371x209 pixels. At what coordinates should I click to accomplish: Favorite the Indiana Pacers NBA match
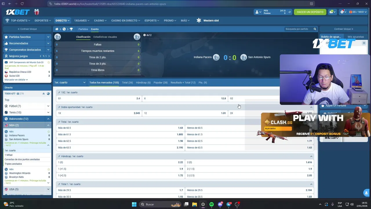point(49,131)
